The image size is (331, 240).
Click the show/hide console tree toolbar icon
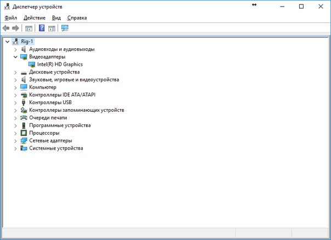tap(28, 28)
